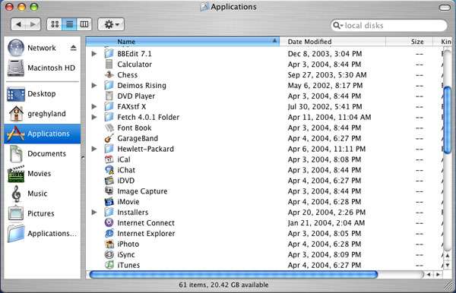Open Pictures sidebar folder
Screen dimensions: 456x293
click(x=42, y=214)
